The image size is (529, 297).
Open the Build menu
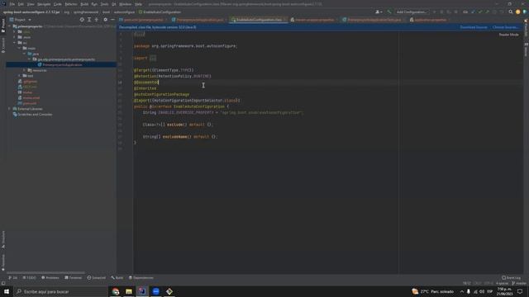pos(84,4)
